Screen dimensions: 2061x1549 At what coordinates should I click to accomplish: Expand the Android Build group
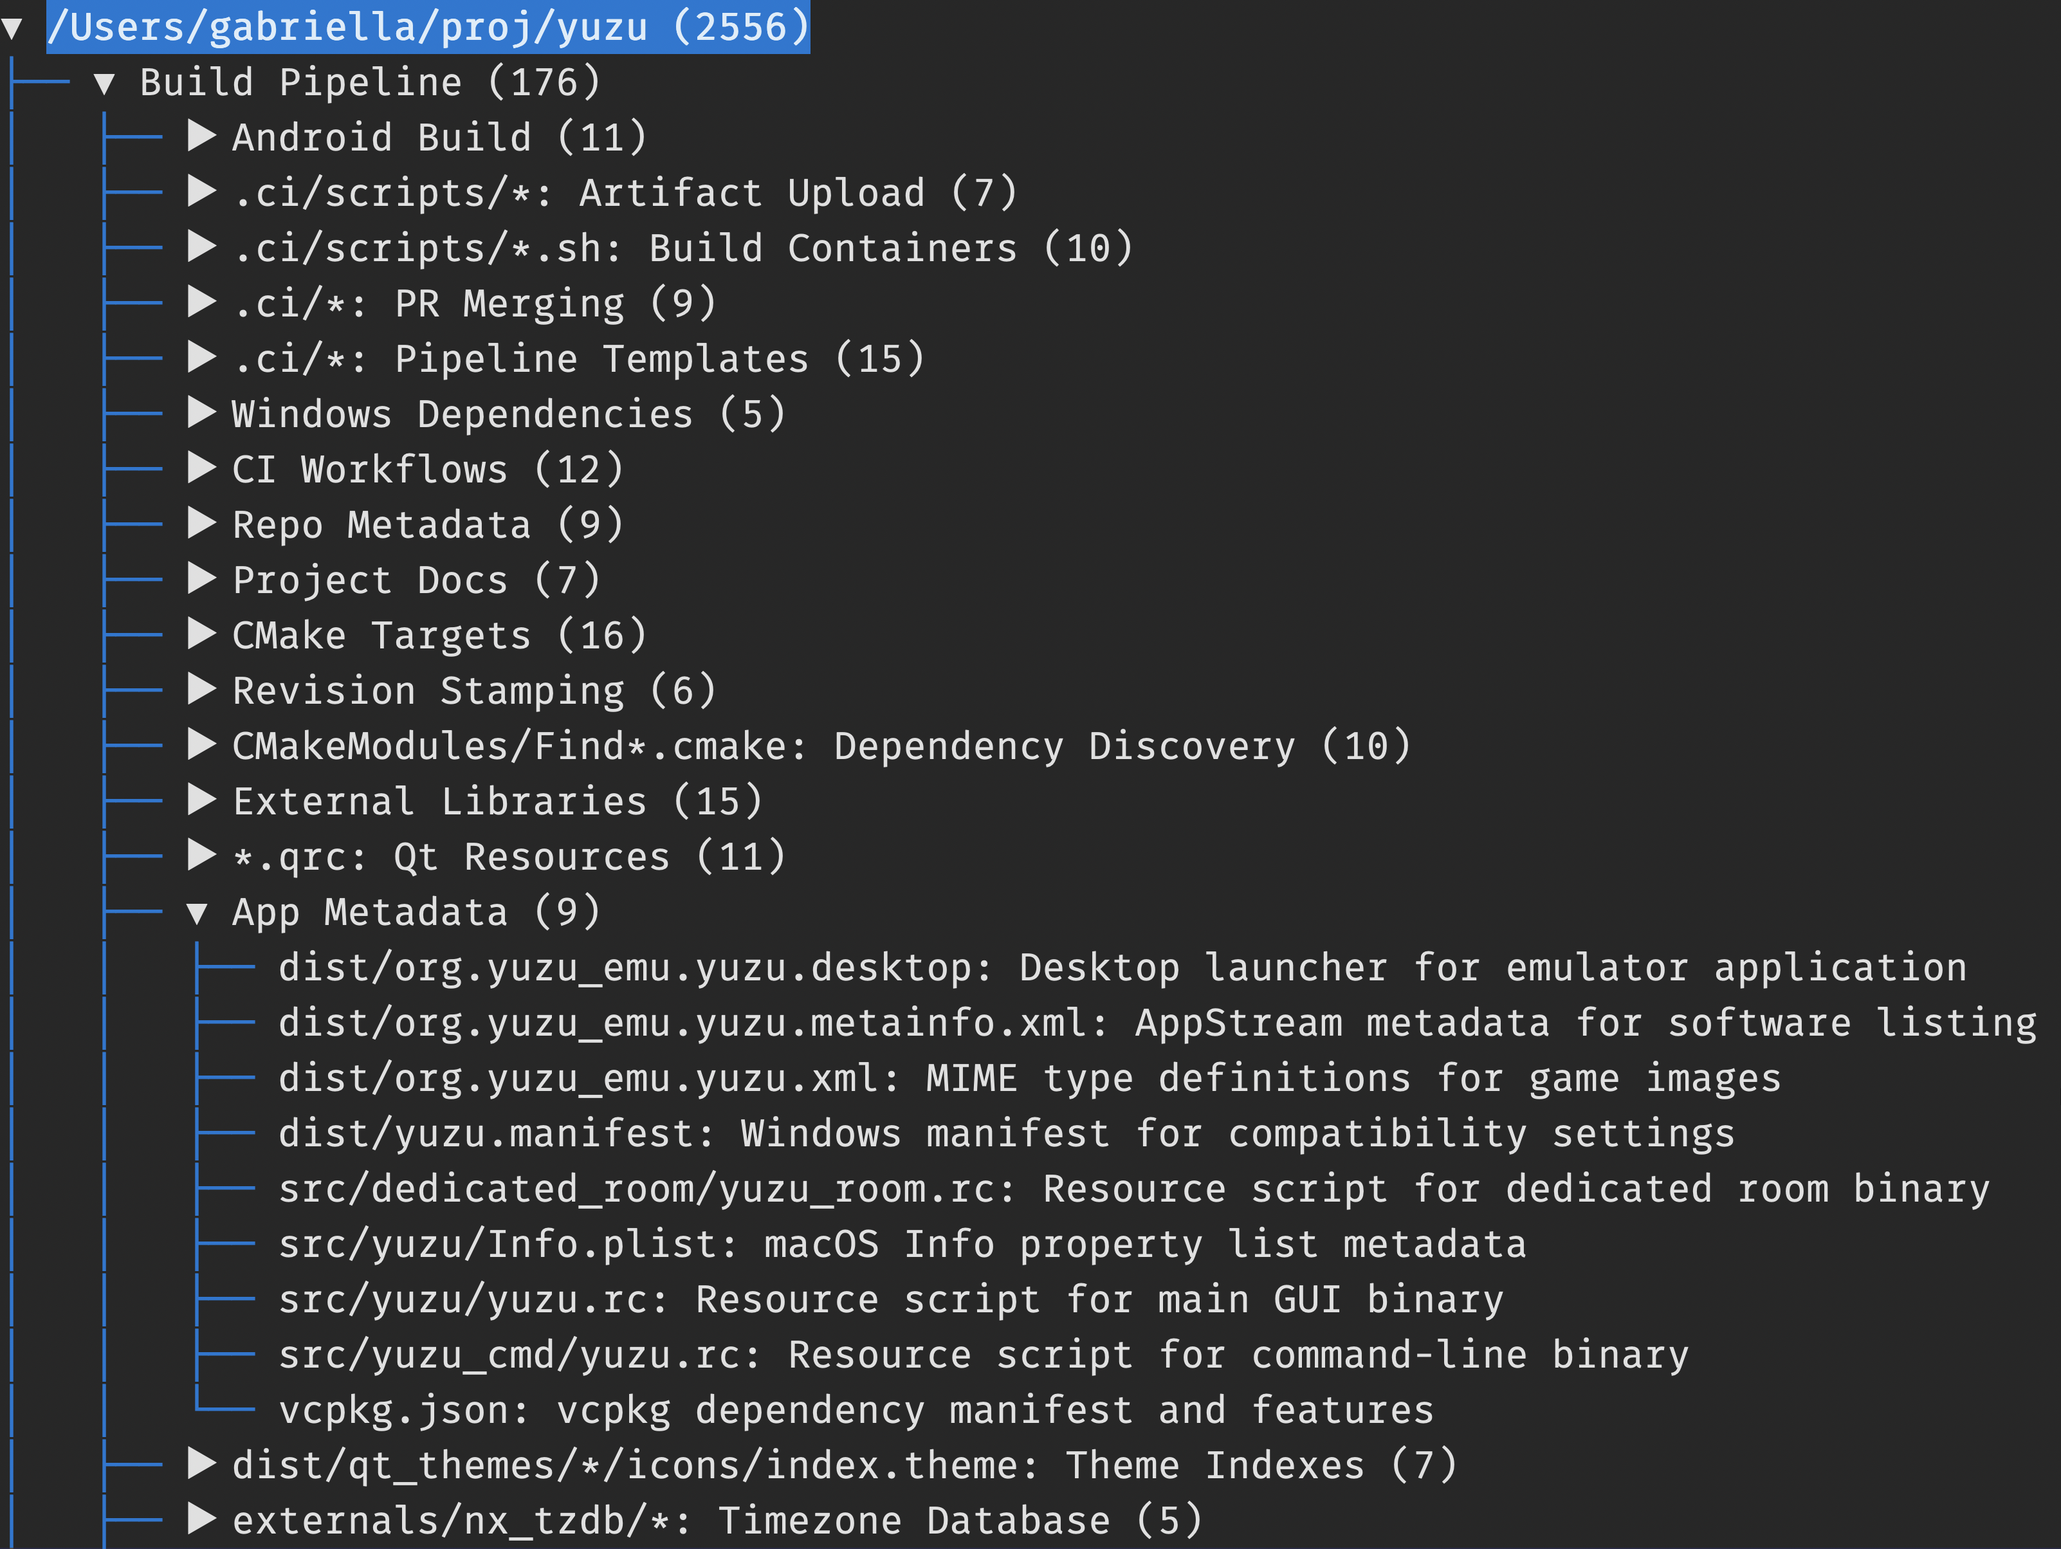point(201,136)
